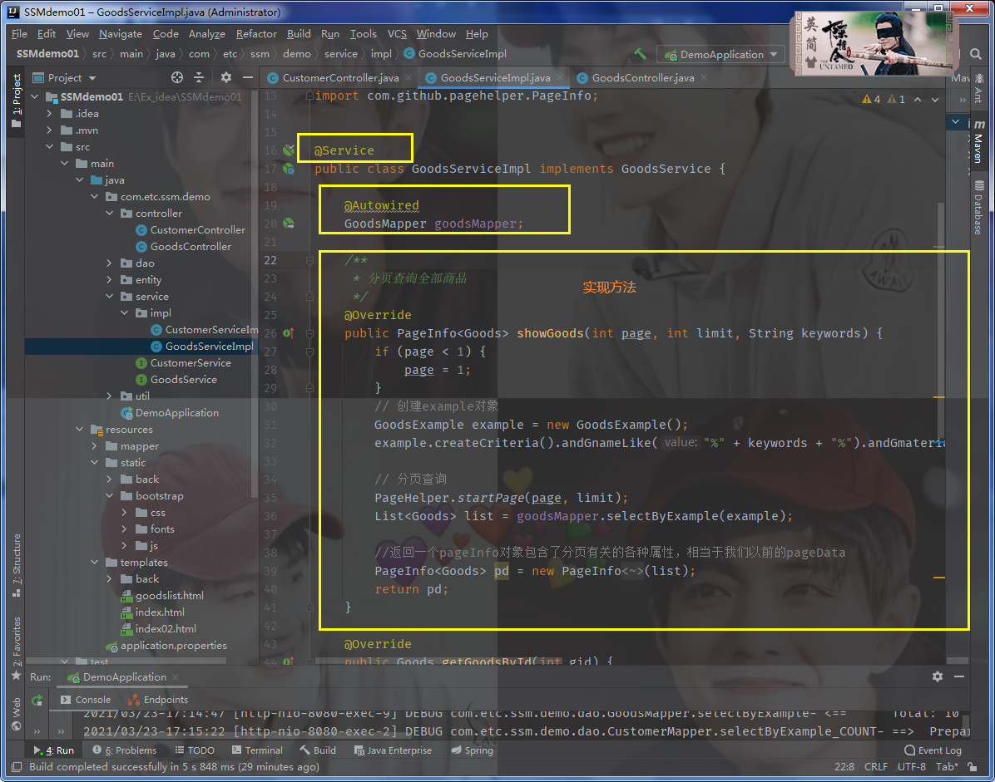Select application.properties in project tree
The width and height of the screenshot is (995, 782).
tap(166, 646)
